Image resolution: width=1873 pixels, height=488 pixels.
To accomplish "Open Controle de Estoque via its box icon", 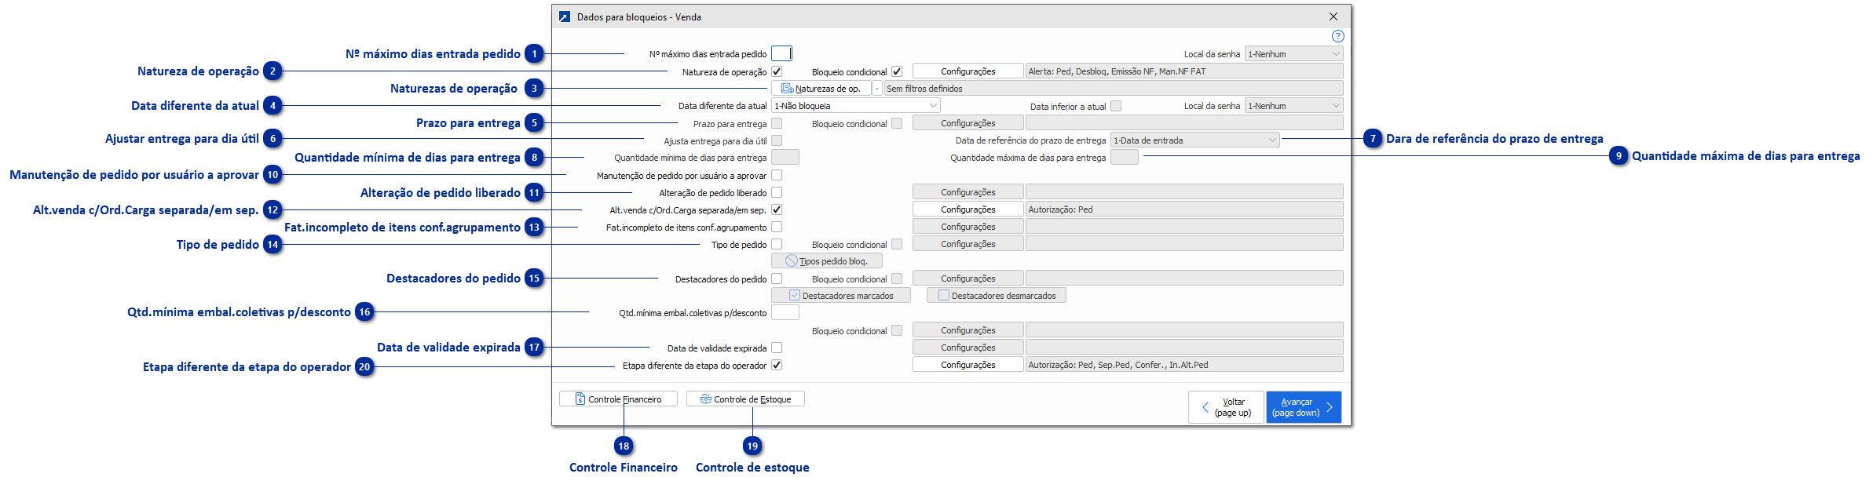I will 705,399.
